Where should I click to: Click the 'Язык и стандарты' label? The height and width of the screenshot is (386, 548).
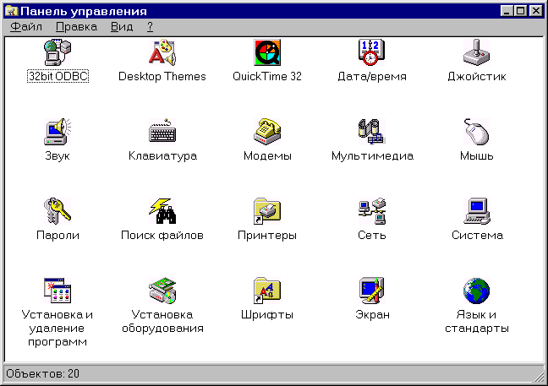pos(477,322)
